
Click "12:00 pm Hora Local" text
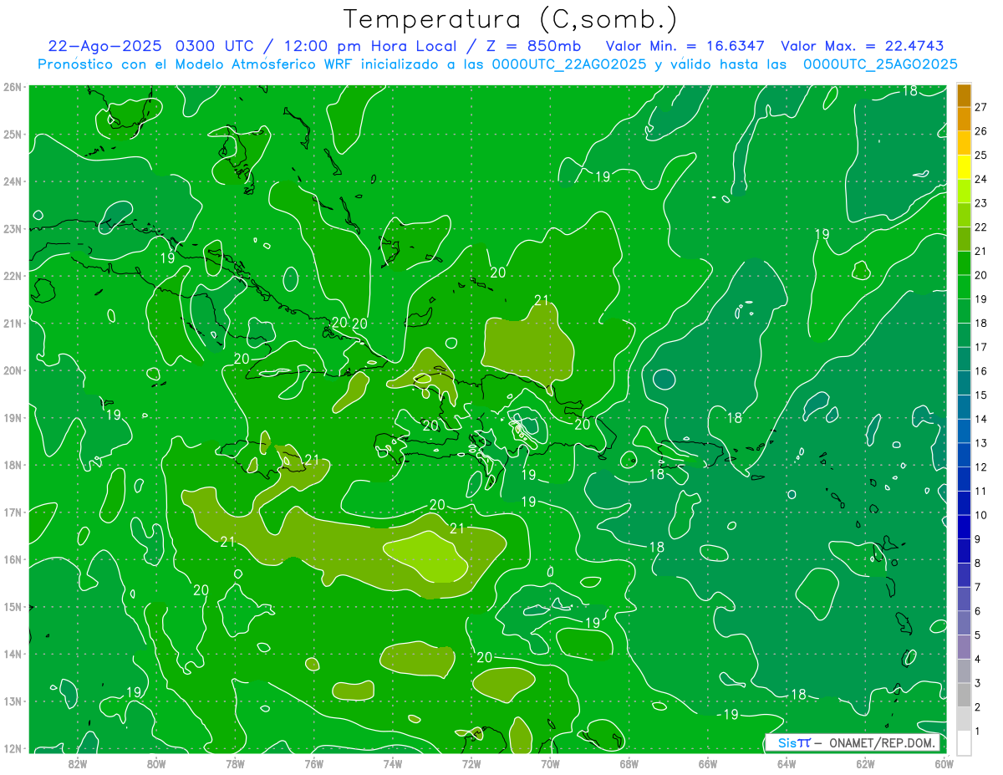(371, 46)
